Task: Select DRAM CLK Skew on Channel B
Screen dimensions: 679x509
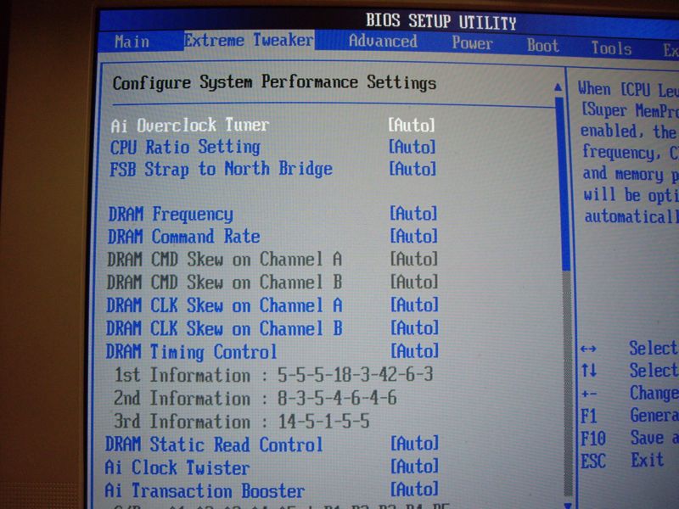Action: pyautogui.click(x=224, y=328)
